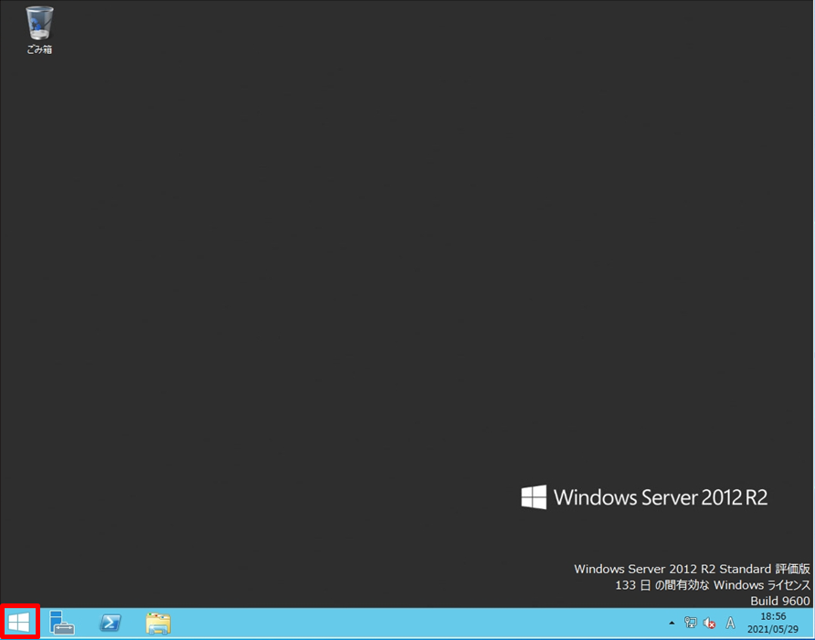The image size is (815, 640).
Task: Open the network status tray icon
Action: (x=690, y=623)
